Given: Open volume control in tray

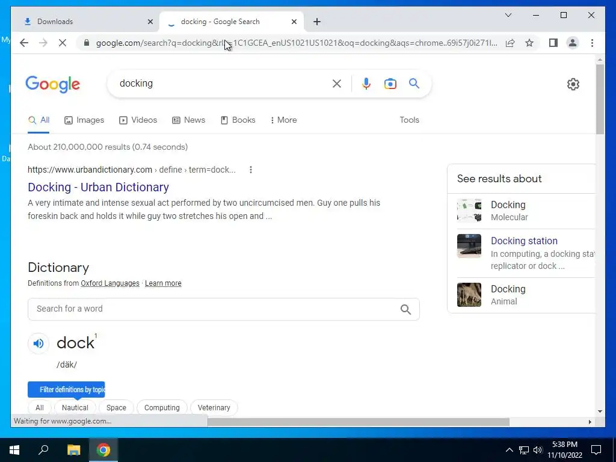Looking at the screenshot, I should point(538,450).
